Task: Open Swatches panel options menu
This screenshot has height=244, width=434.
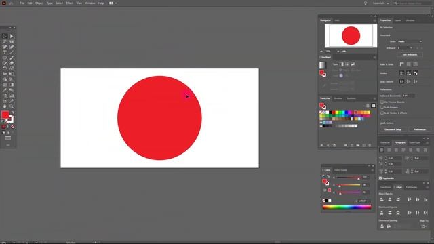Action: pos(374,98)
